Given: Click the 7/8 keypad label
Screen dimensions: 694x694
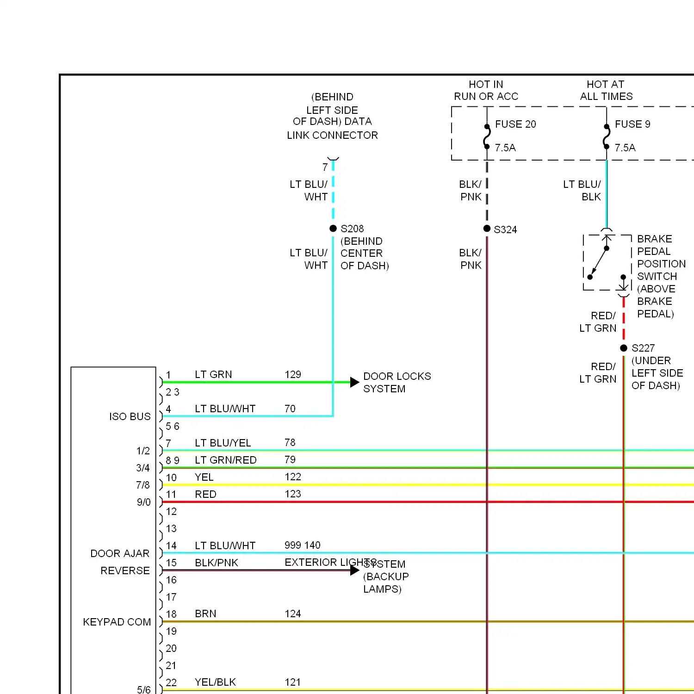Looking at the screenshot, I should pyautogui.click(x=143, y=485).
